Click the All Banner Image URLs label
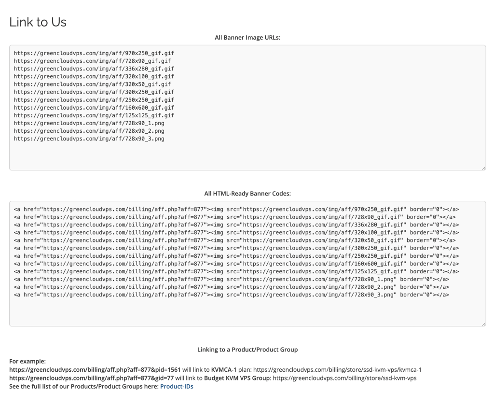 (x=247, y=38)
